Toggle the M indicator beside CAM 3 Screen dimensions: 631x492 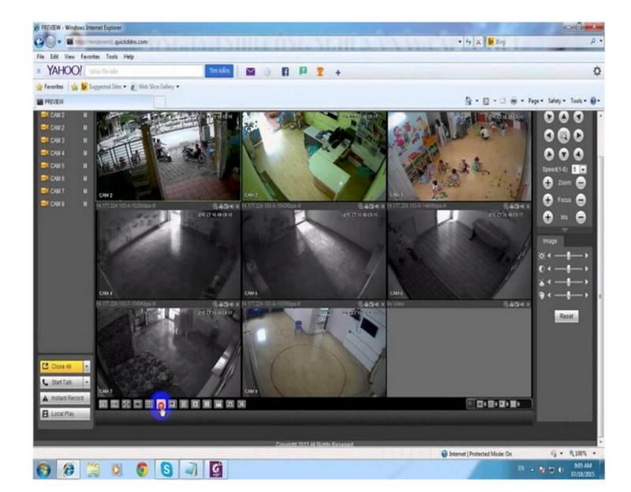pyautogui.click(x=87, y=139)
